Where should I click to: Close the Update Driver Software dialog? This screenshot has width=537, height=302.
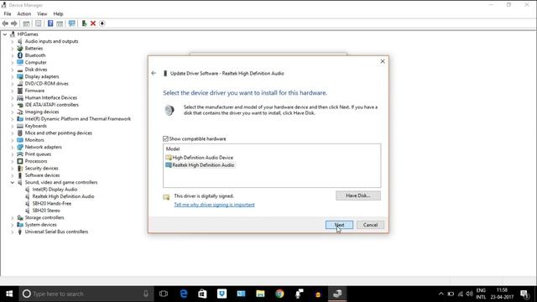[x=383, y=61]
